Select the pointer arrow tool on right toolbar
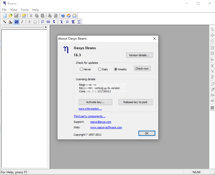This screenshot has width=215, height=175. point(212,30)
